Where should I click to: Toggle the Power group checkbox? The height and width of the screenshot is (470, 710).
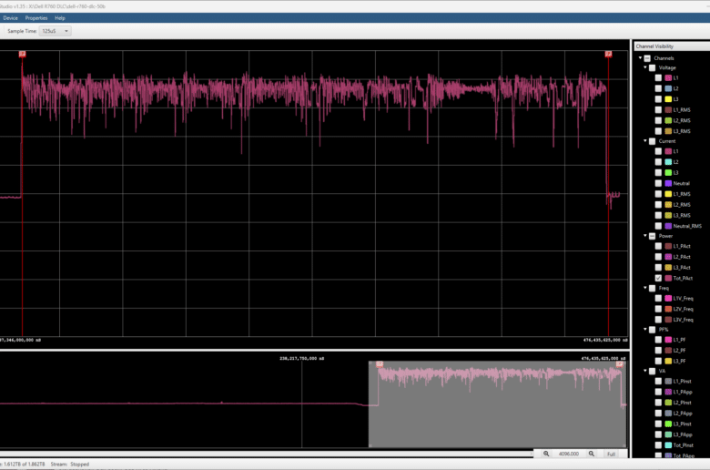[653, 236]
